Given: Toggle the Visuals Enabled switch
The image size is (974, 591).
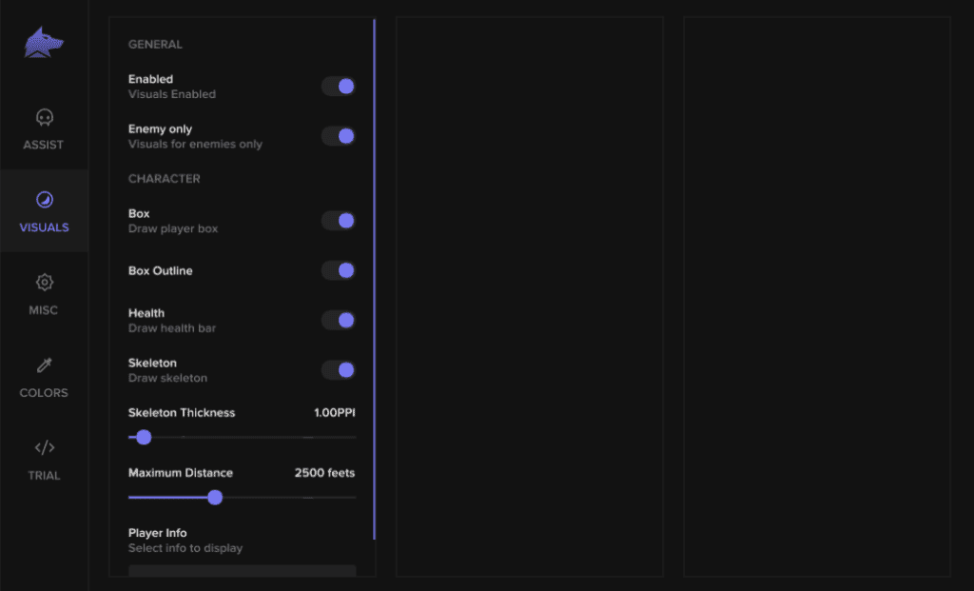Looking at the screenshot, I should [x=338, y=87].
